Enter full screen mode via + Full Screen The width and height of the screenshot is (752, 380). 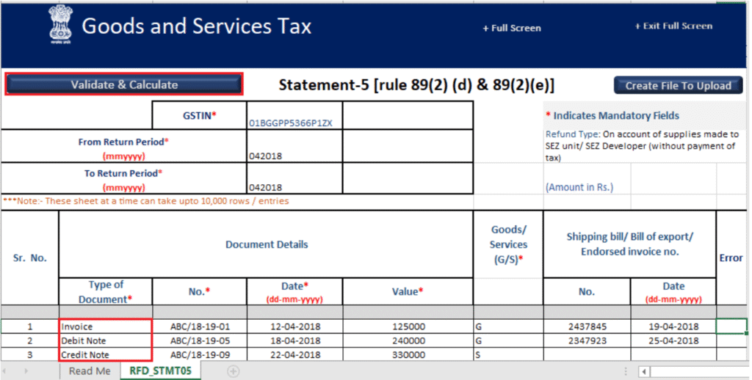click(511, 28)
